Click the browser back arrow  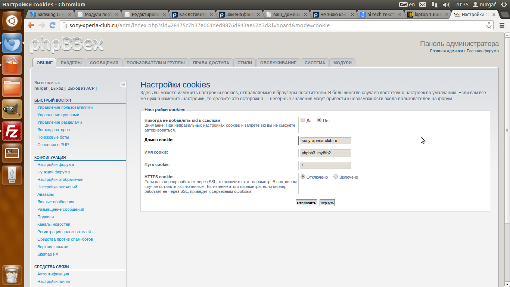31,25
